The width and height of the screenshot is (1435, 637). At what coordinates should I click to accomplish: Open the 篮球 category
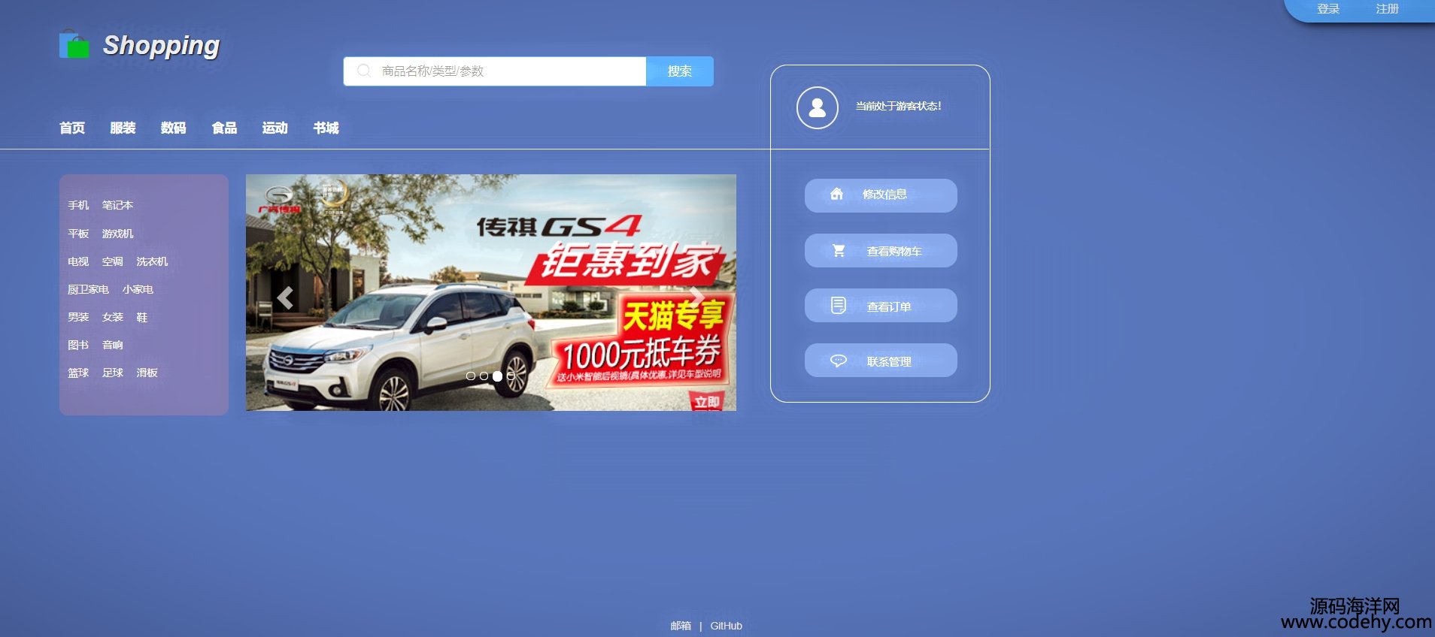78,373
